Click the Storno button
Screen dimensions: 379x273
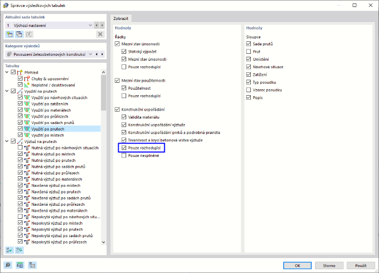click(329, 265)
